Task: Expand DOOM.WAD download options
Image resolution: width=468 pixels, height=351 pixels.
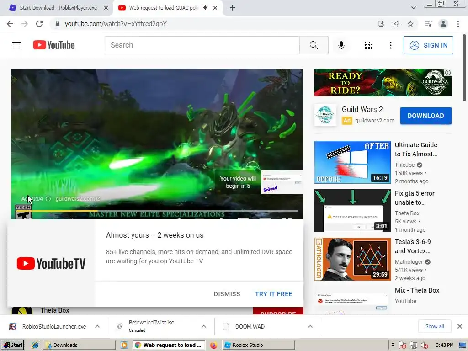Action: click(x=310, y=326)
